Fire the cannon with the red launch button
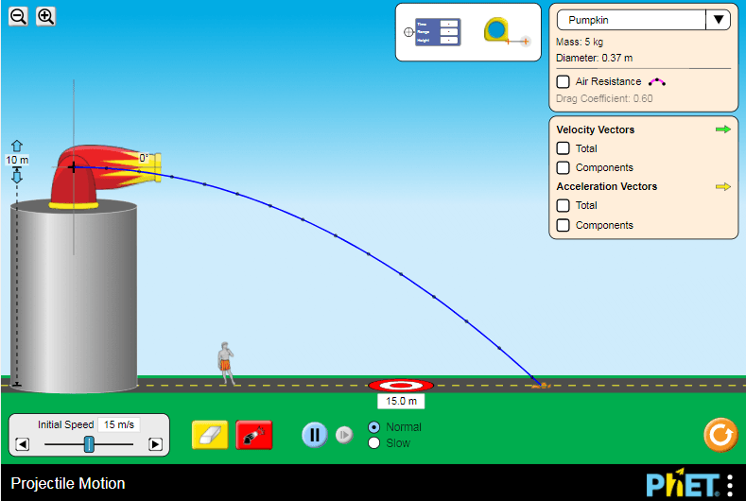 pos(254,435)
